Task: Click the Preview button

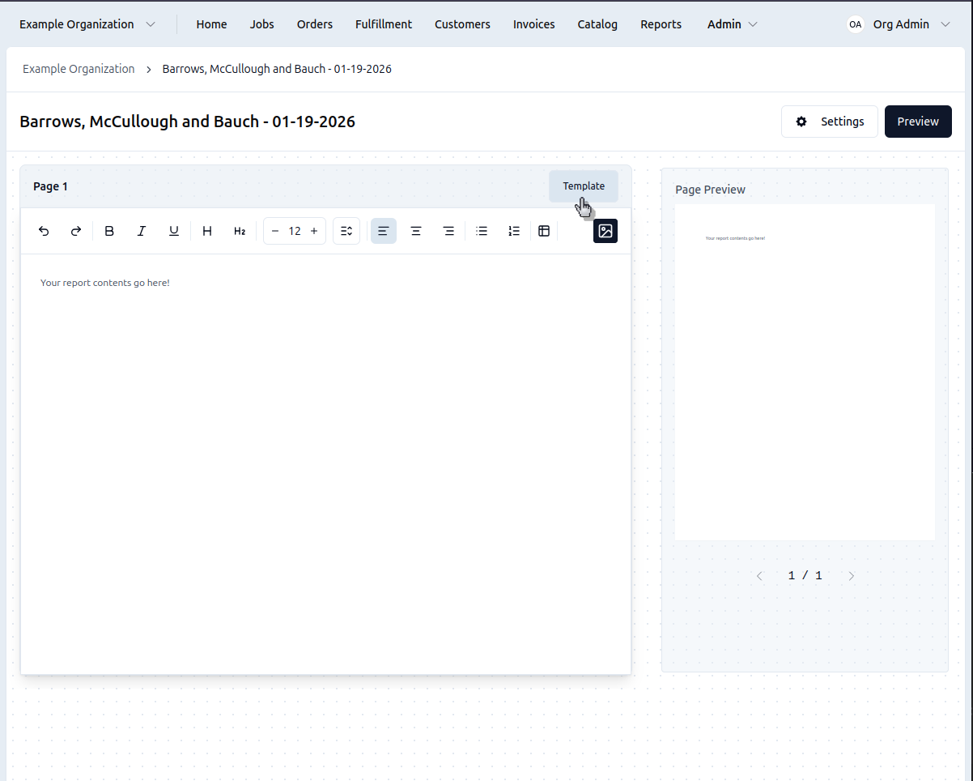Action: click(918, 122)
